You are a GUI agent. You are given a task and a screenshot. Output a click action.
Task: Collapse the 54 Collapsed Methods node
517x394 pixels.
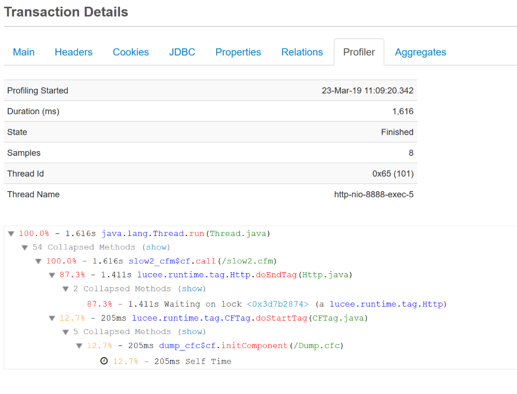click(x=25, y=247)
